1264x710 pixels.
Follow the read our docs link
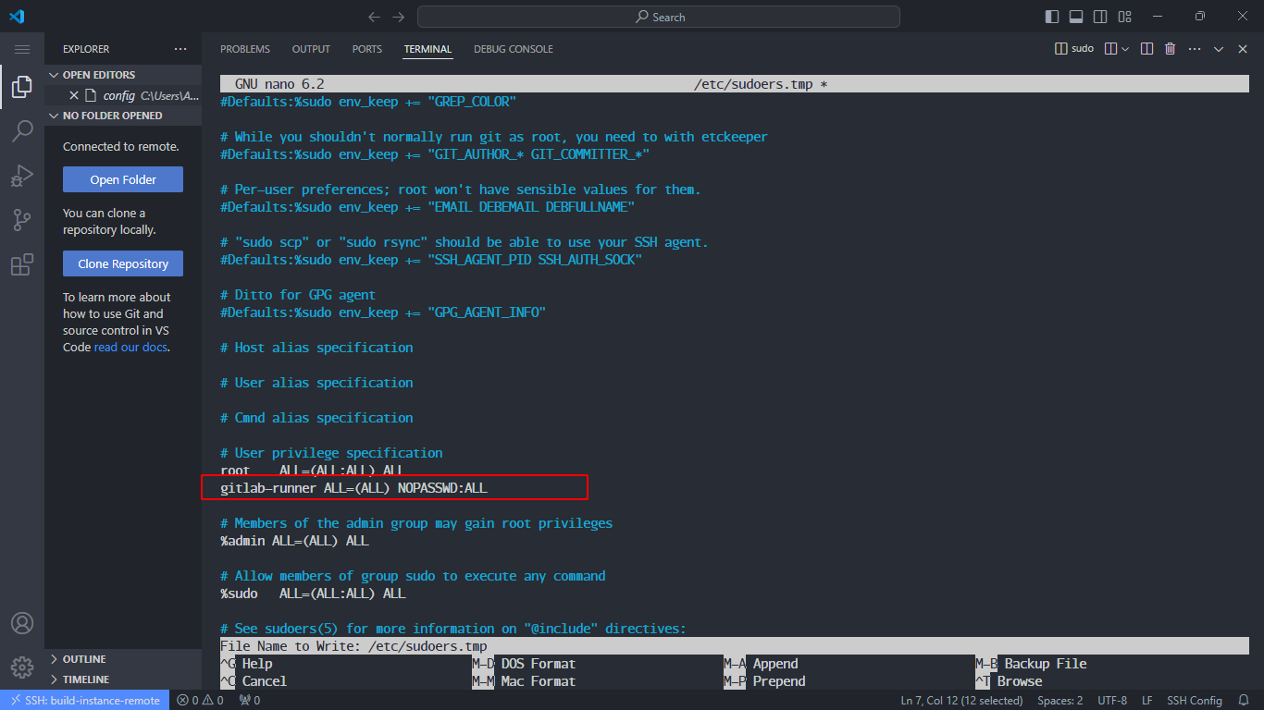pyautogui.click(x=131, y=347)
